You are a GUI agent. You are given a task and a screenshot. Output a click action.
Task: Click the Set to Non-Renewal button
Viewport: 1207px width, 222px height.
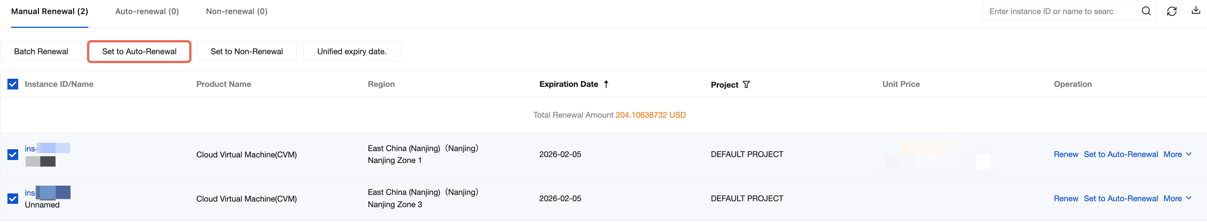247,52
